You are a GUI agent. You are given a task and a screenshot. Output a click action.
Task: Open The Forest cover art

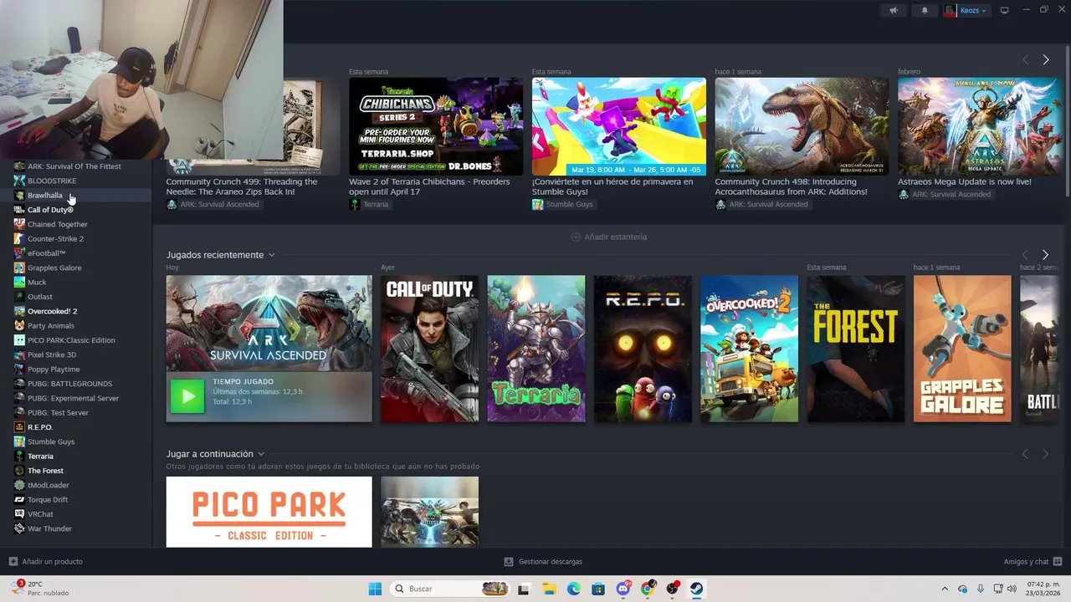coord(856,349)
